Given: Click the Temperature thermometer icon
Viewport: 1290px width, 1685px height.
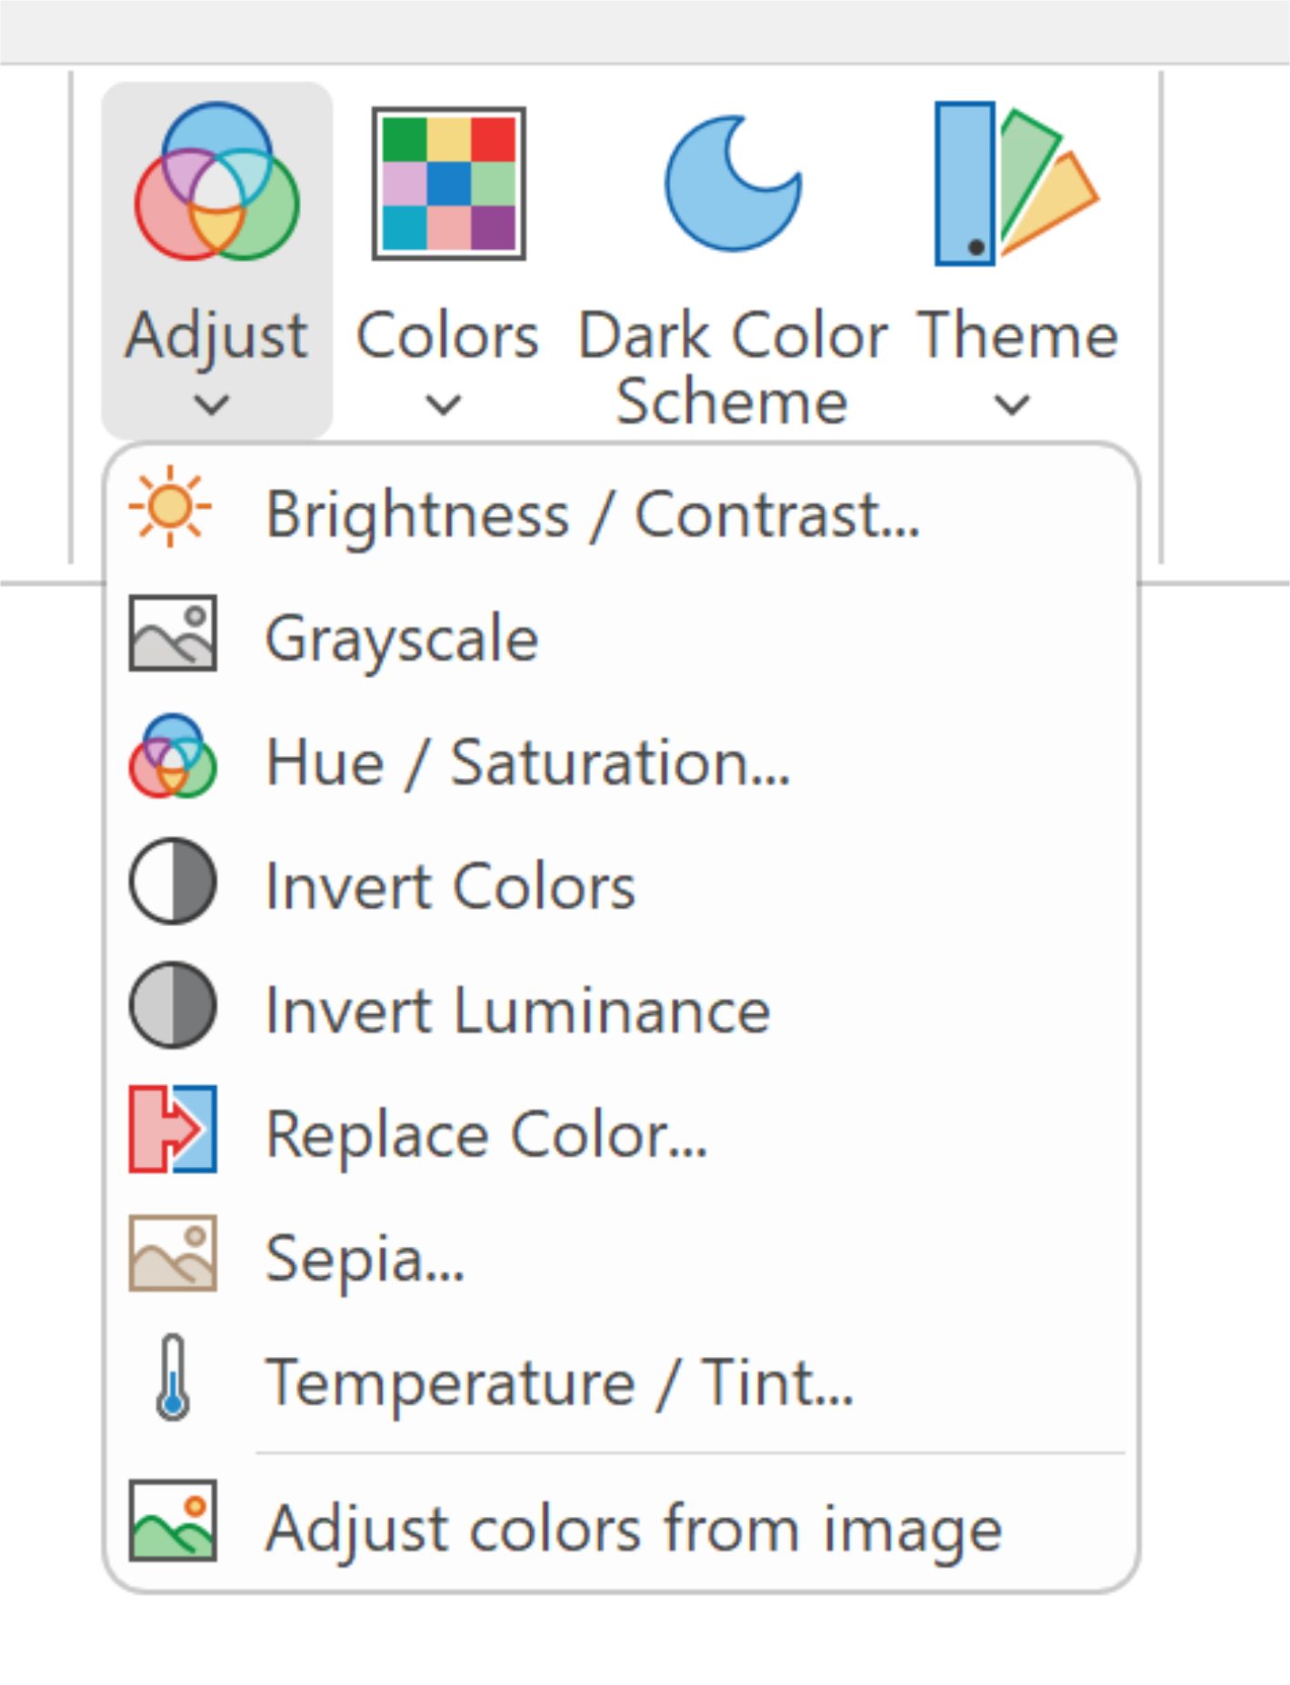Looking at the screenshot, I should (x=173, y=1377).
